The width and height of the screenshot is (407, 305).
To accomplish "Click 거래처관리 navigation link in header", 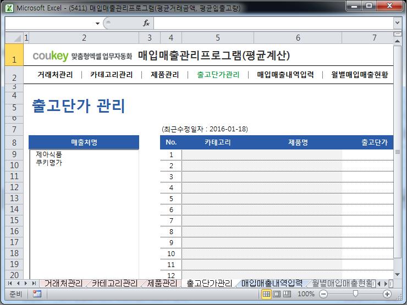I will pos(55,75).
